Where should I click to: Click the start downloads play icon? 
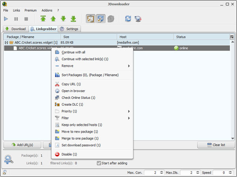tap(6, 18)
